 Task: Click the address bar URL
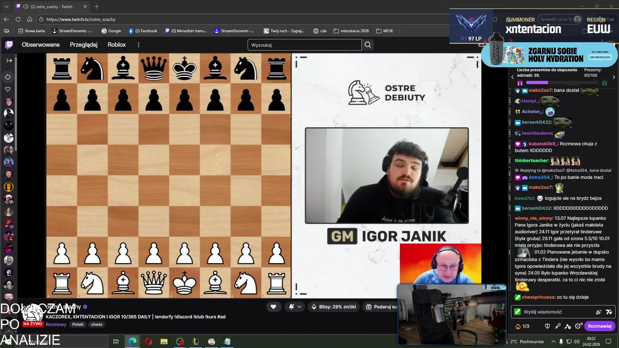pyautogui.click(x=81, y=19)
